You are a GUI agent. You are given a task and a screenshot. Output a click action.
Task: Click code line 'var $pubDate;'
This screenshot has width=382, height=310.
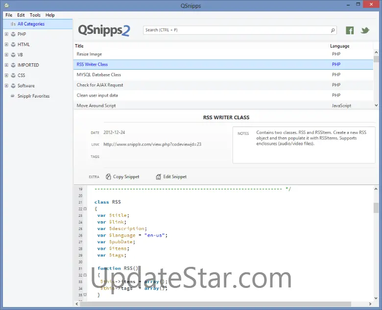[116, 242]
